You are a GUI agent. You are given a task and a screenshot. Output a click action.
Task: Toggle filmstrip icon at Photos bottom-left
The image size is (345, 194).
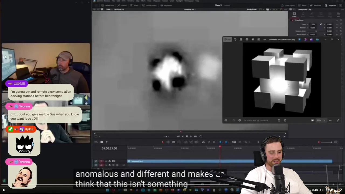point(226,120)
